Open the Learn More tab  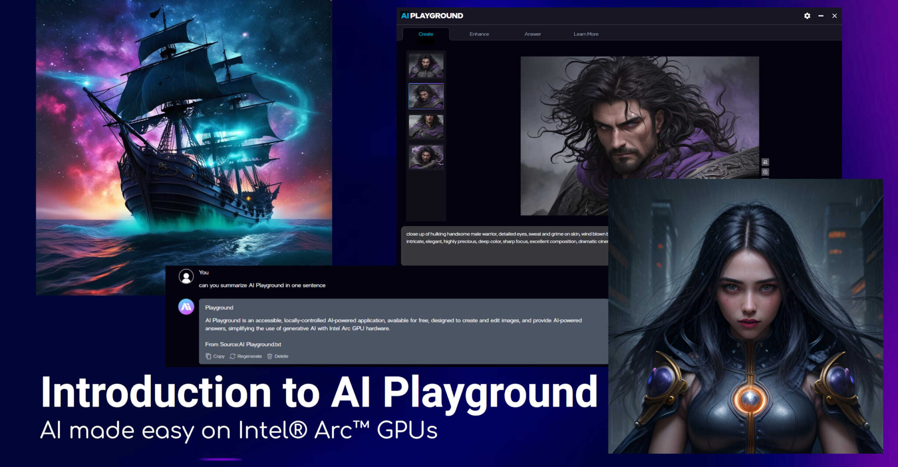coord(586,34)
